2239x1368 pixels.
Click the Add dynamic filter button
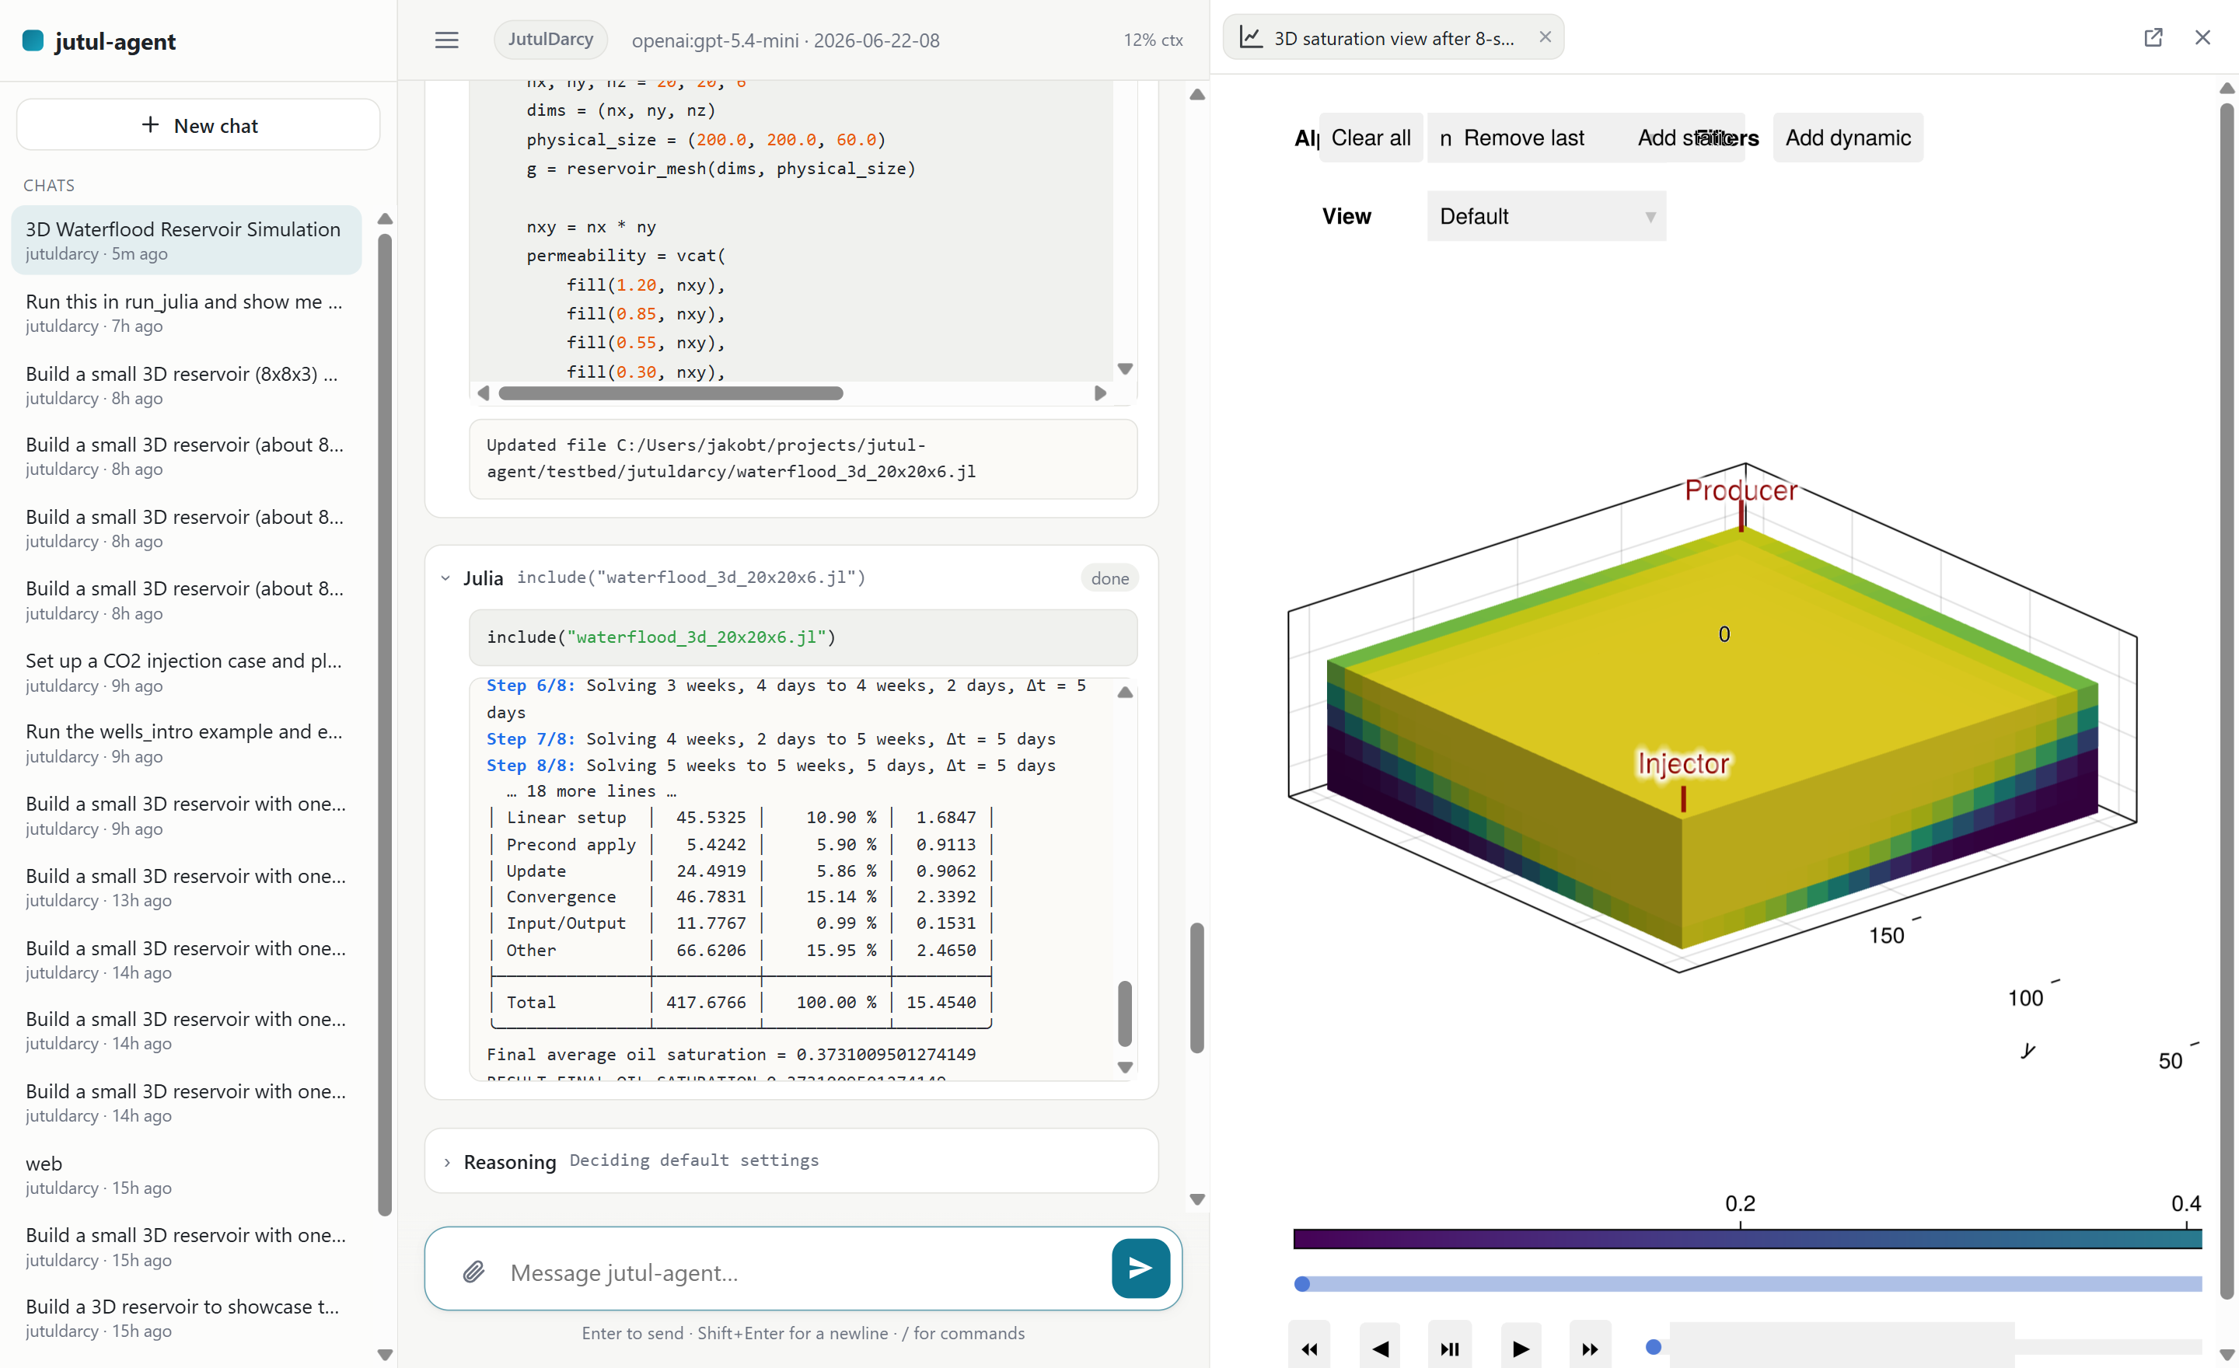(1847, 138)
